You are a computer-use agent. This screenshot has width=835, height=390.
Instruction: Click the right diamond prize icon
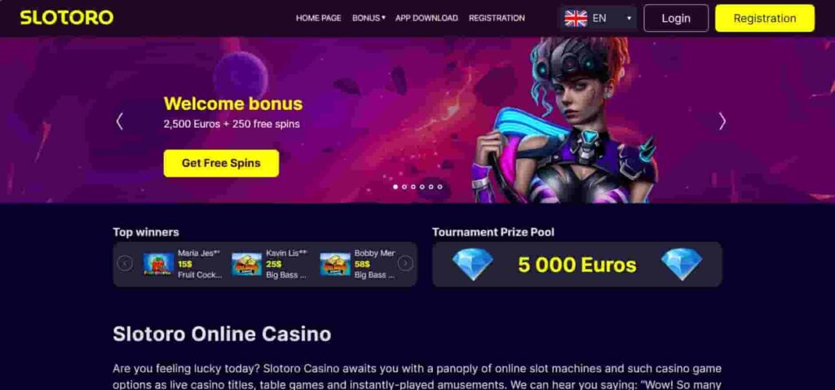click(682, 265)
